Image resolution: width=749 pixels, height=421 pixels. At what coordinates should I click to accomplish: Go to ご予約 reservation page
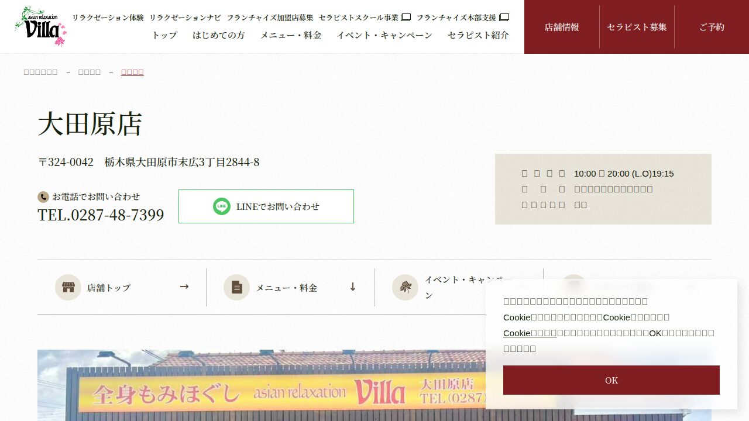click(x=712, y=27)
